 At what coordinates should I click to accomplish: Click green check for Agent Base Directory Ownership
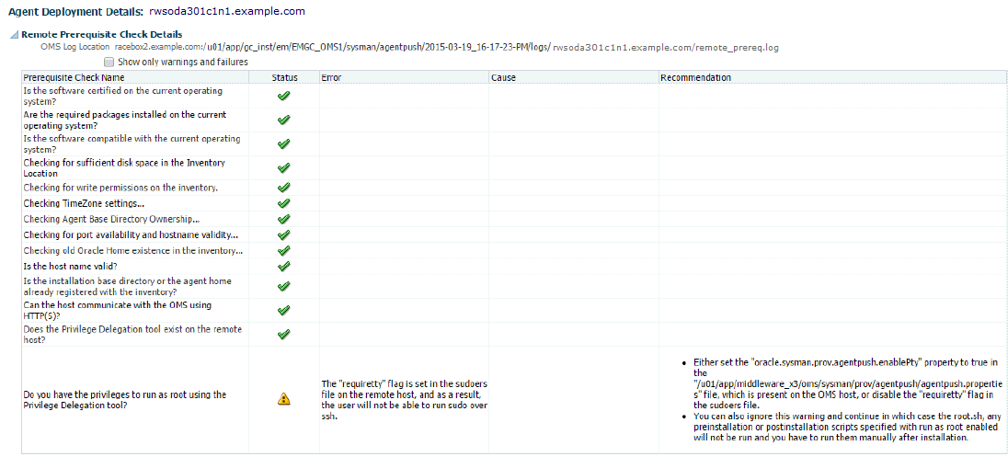(283, 219)
